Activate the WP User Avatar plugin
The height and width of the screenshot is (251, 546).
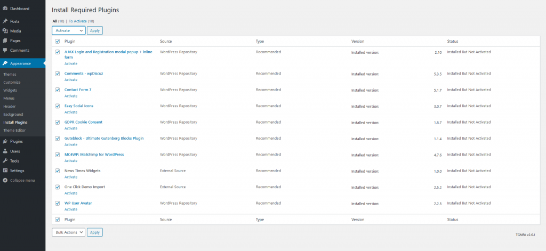tap(71, 209)
